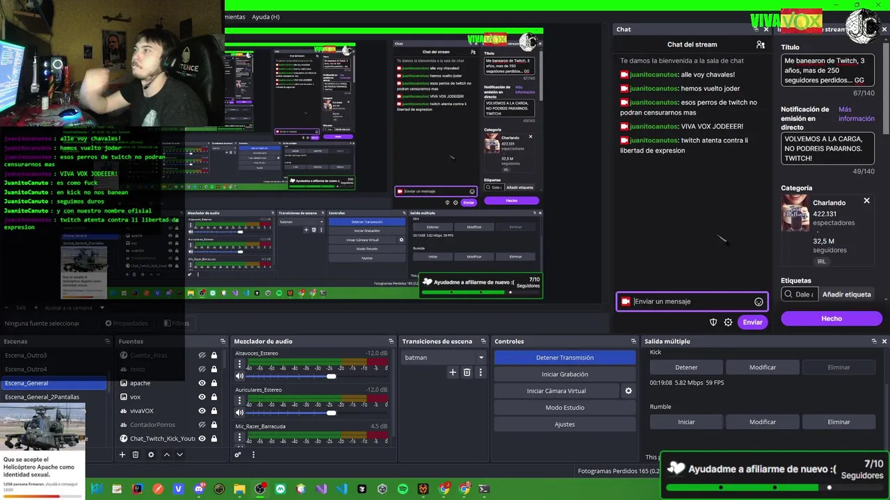Click Detener Transmisión button
Image resolution: width=890 pixels, height=500 pixels.
[x=565, y=358]
